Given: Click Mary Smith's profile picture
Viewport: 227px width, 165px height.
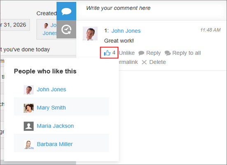Looking at the screenshot, I should [x=29, y=108].
